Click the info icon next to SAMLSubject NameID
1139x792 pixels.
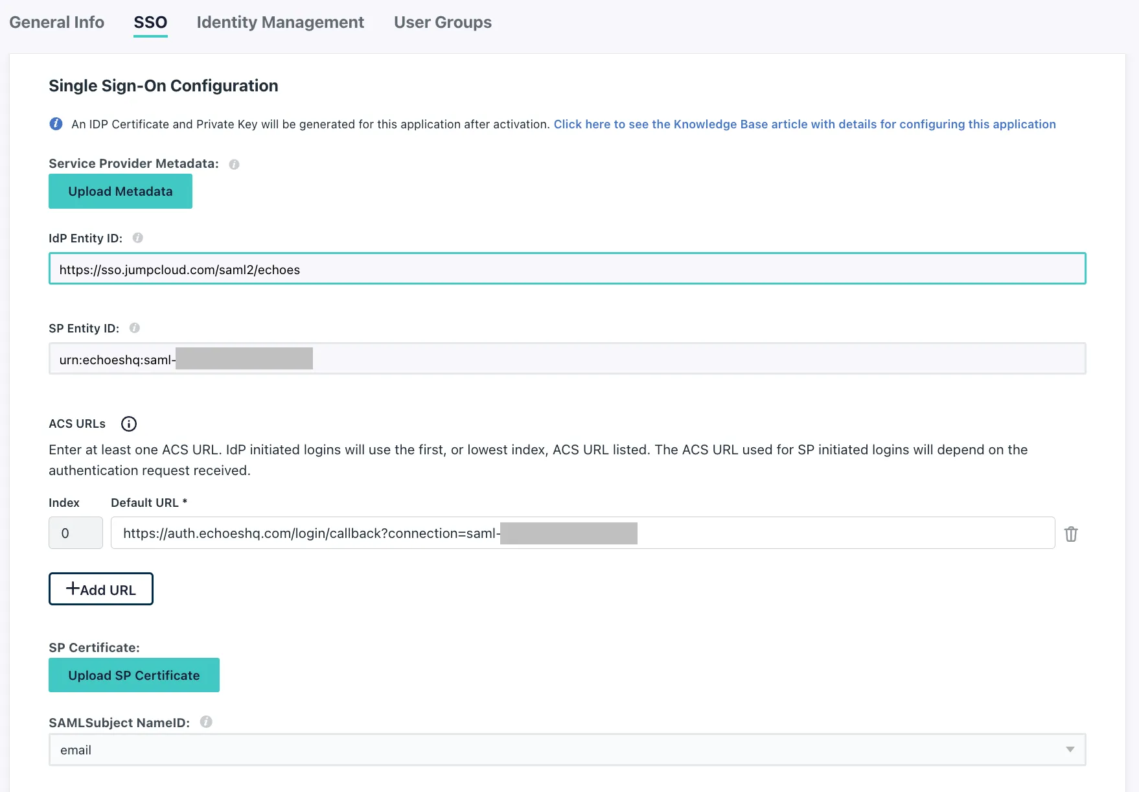coord(206,722)
